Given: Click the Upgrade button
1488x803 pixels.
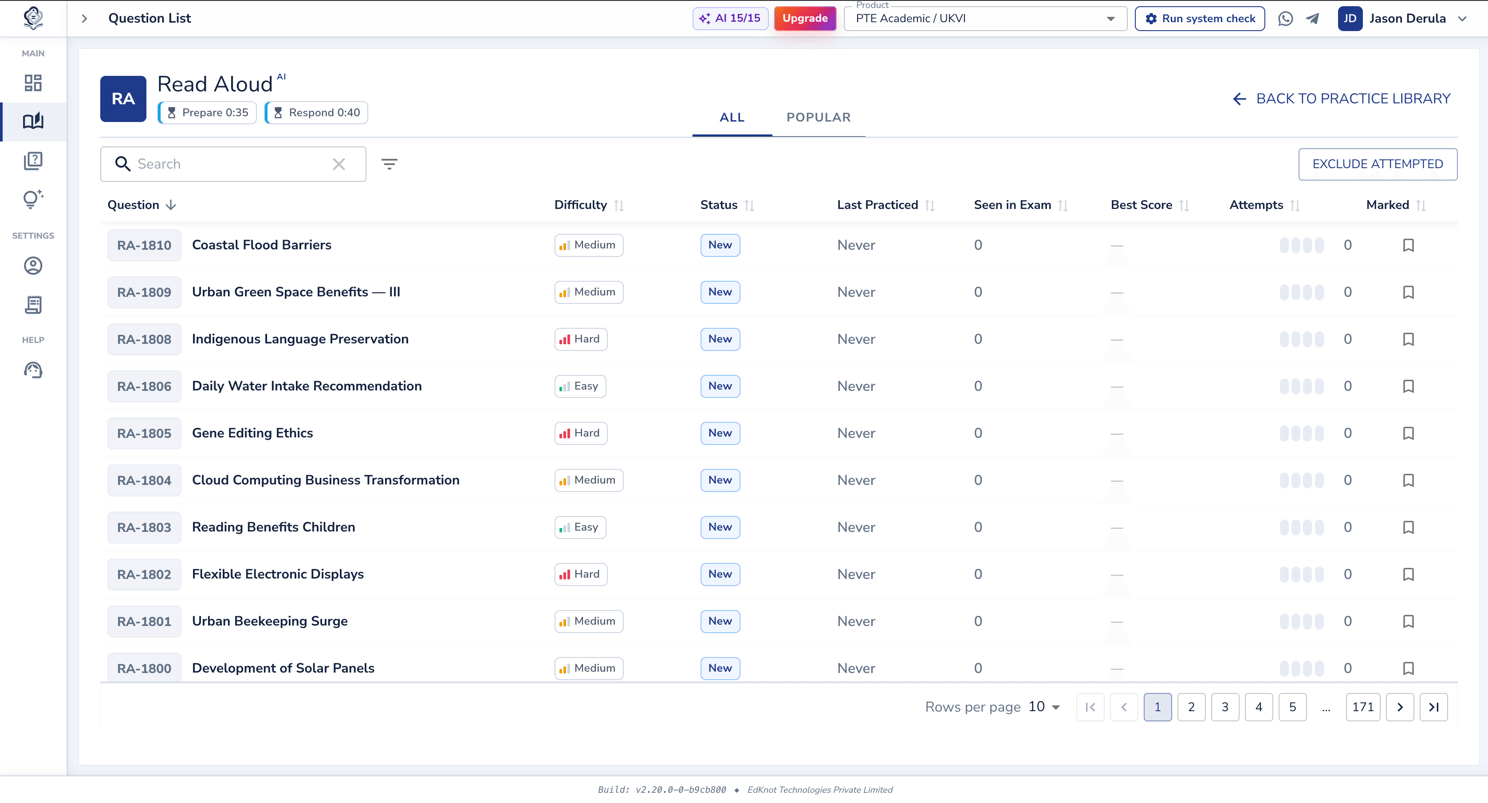Looking at the screenshot, I should pyautogui.click(x=805, y=19).
